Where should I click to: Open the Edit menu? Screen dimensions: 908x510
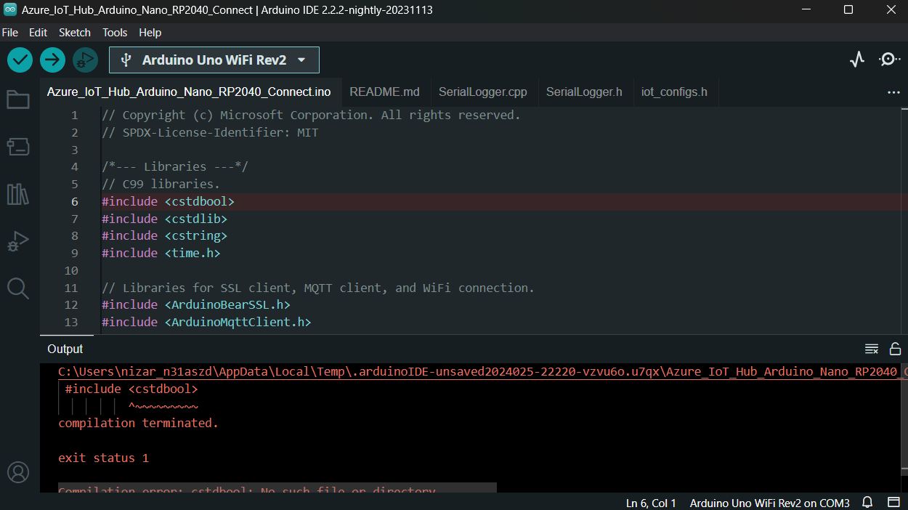38,33
